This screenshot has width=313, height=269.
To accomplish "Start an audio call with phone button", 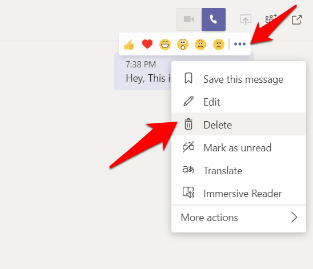I will pyautogui.click(x=214, y=19).
